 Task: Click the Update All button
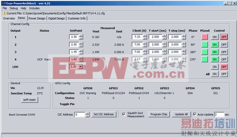tap(181, 114)
